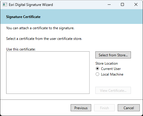Maximize the Esri Digital Signature Wizard window

tap(122, 4)
